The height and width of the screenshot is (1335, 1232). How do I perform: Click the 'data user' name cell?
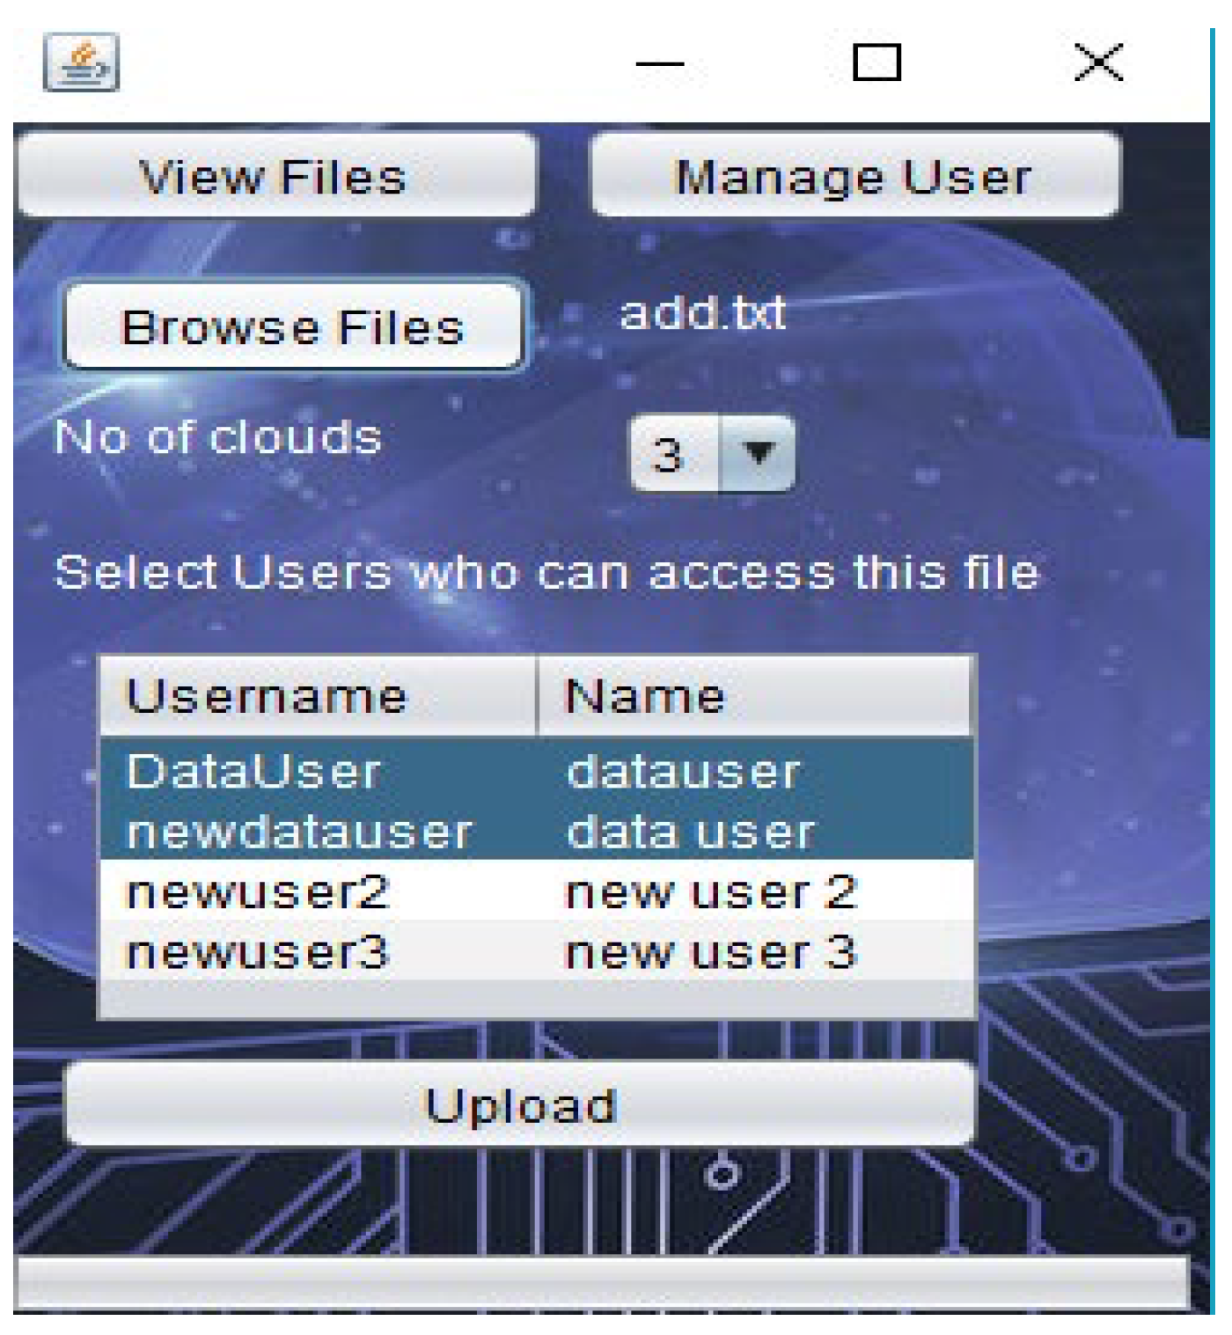692,832
